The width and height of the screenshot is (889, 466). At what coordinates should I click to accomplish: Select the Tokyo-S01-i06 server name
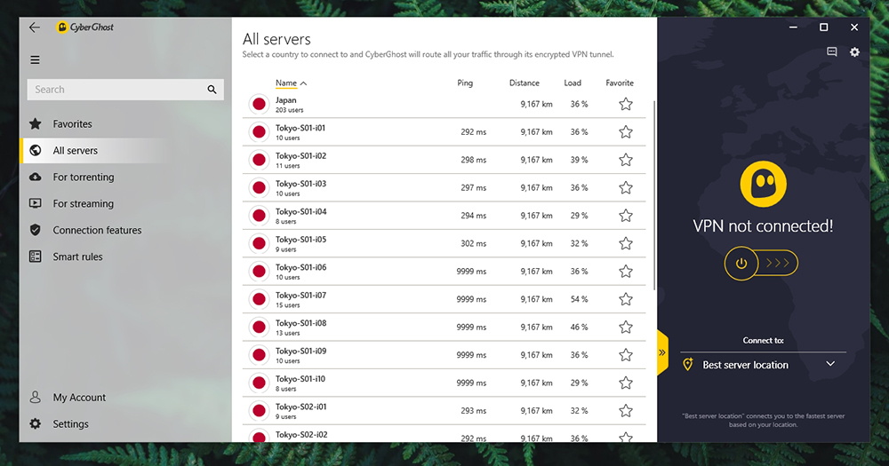click(301, 267)
